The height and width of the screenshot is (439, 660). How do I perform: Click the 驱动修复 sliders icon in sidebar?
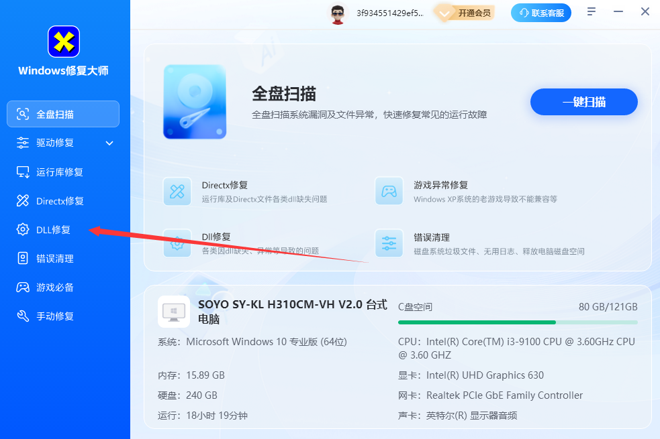(23, 143)
